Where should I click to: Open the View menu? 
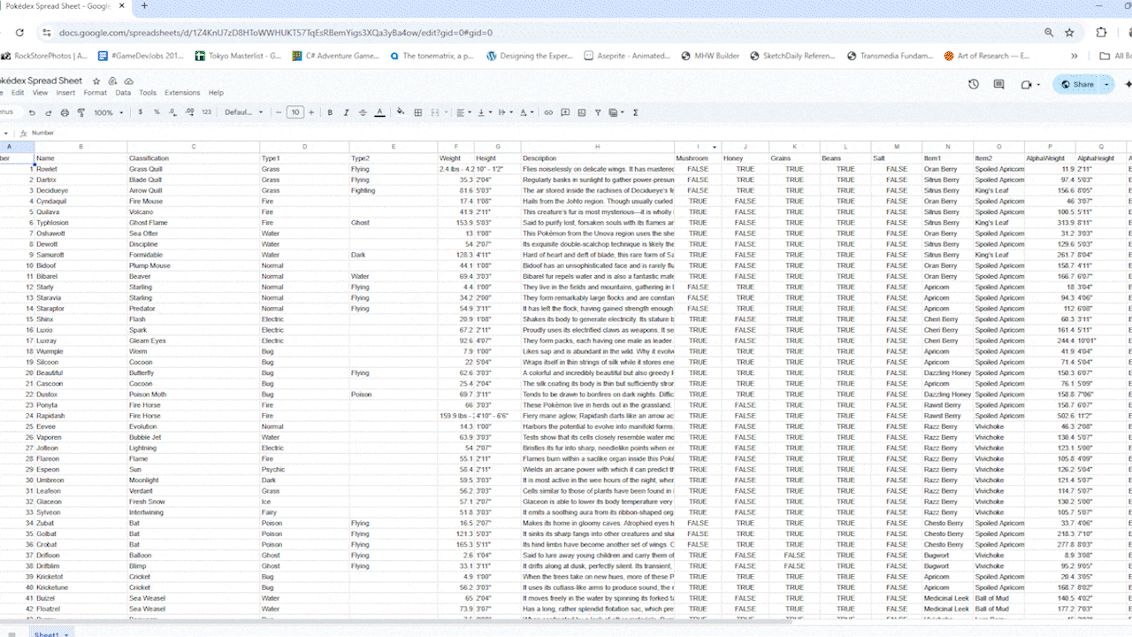click(41, 93)
